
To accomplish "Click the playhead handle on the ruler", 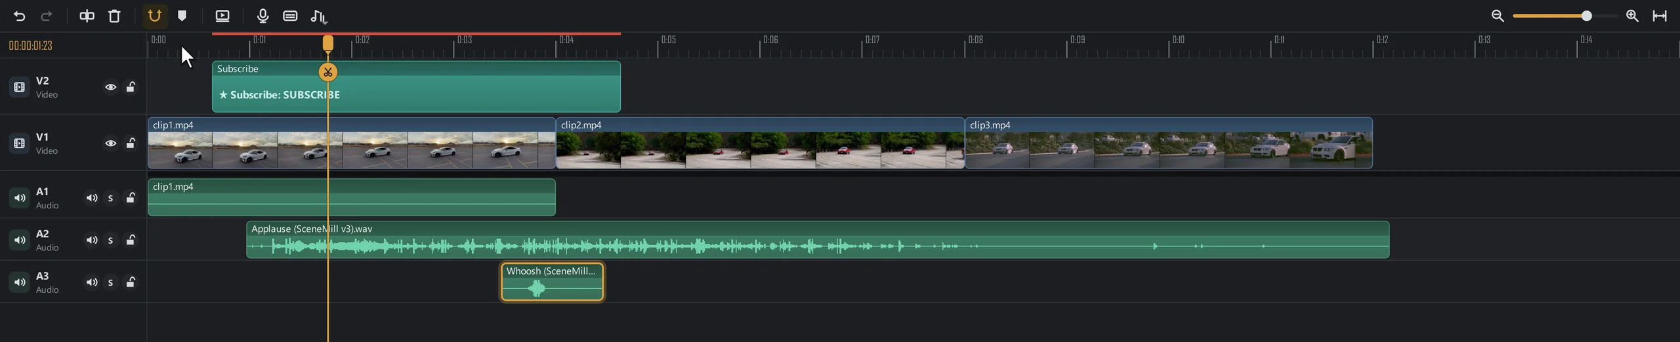I will point(328,43).
